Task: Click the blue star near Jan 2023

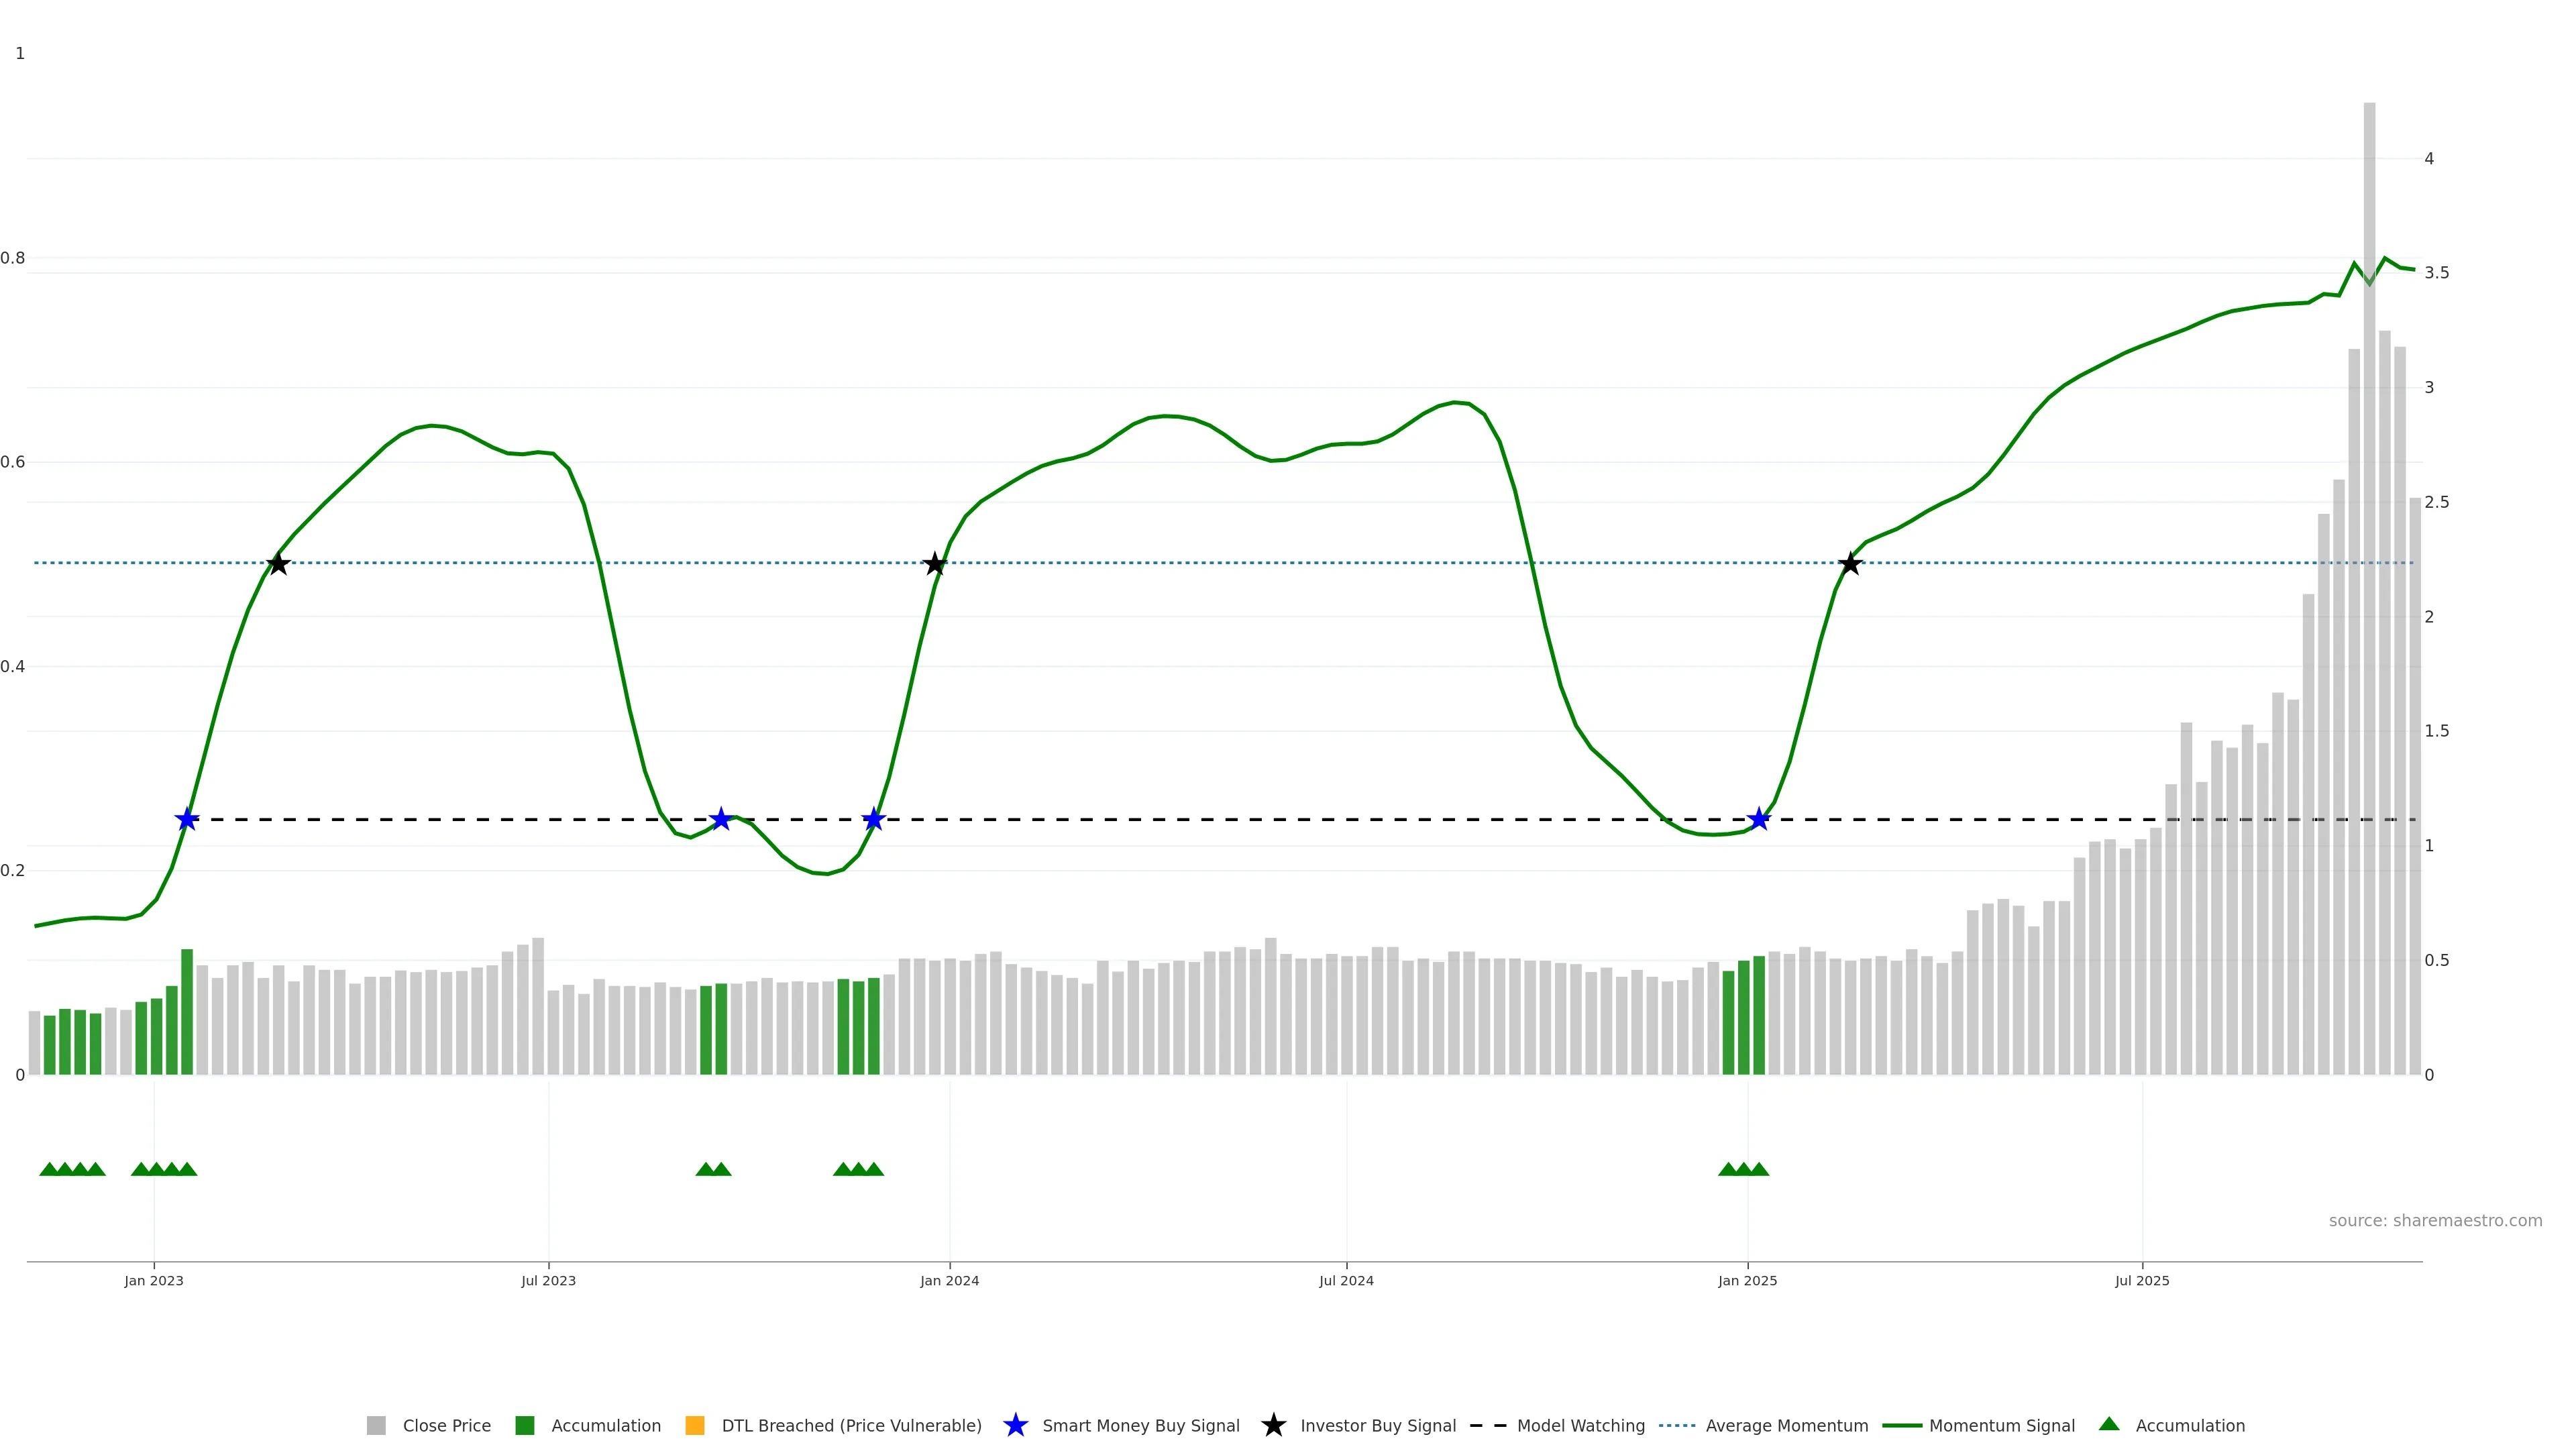Action: coord(187,820)
